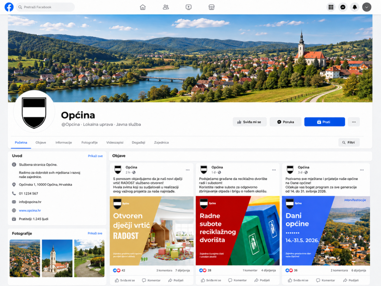This screenshot has height=286, width=381.
Task: Open the Friends icon in top bar
Action: [166, 7]
